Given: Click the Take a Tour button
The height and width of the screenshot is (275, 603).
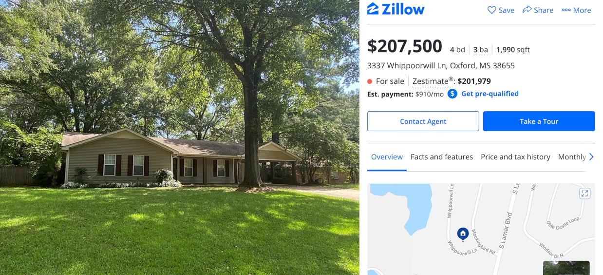Looking at the screenshot, I should [x=539, y=121].
